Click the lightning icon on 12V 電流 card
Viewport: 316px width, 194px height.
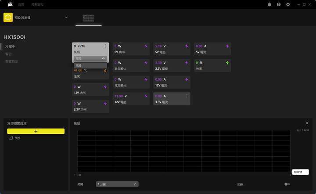tap(187, 79)
